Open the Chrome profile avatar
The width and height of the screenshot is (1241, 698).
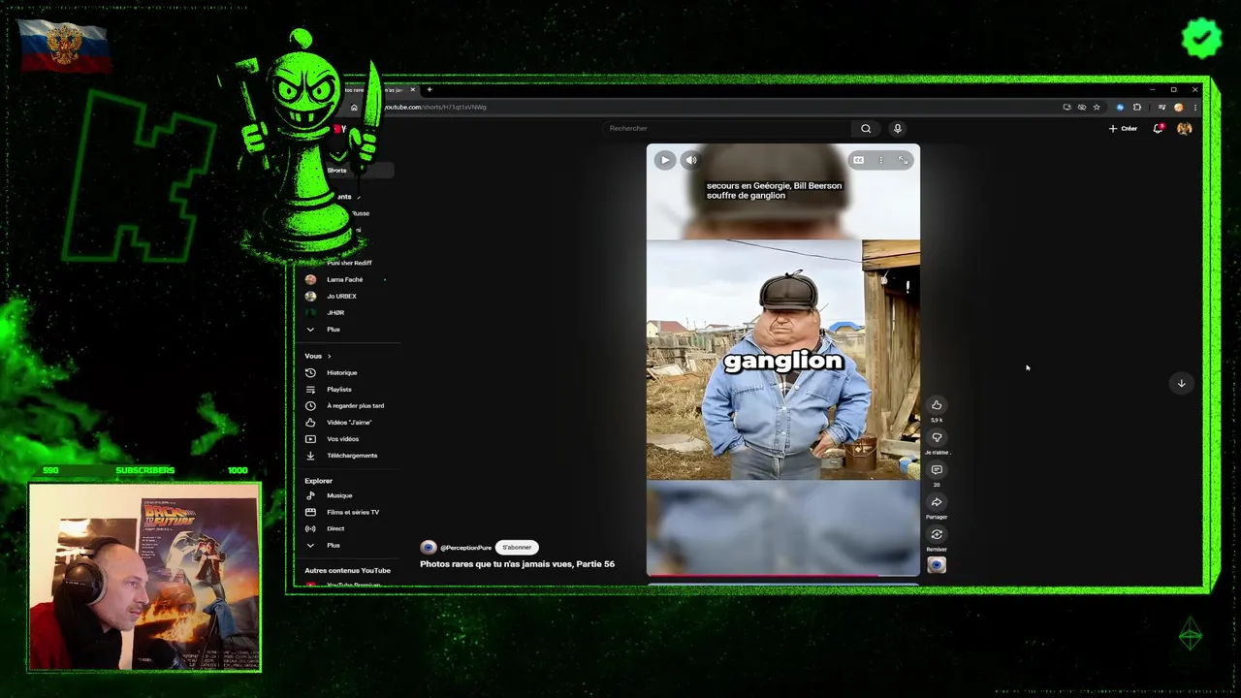pos(1178,107)
